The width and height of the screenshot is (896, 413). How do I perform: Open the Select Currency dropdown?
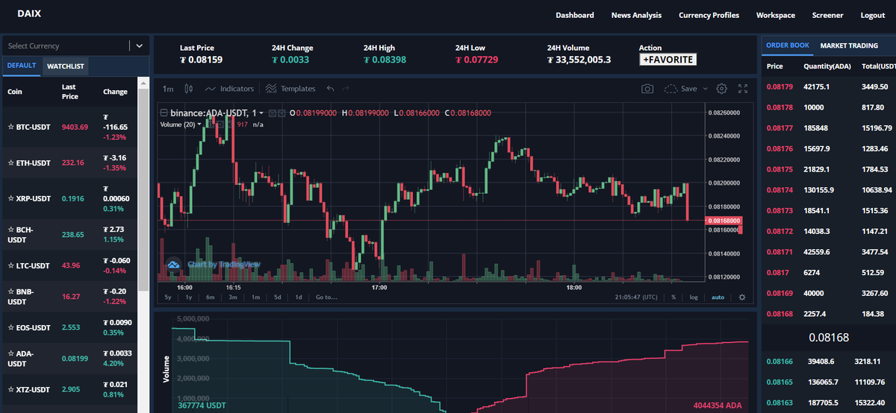pos(75,45)
